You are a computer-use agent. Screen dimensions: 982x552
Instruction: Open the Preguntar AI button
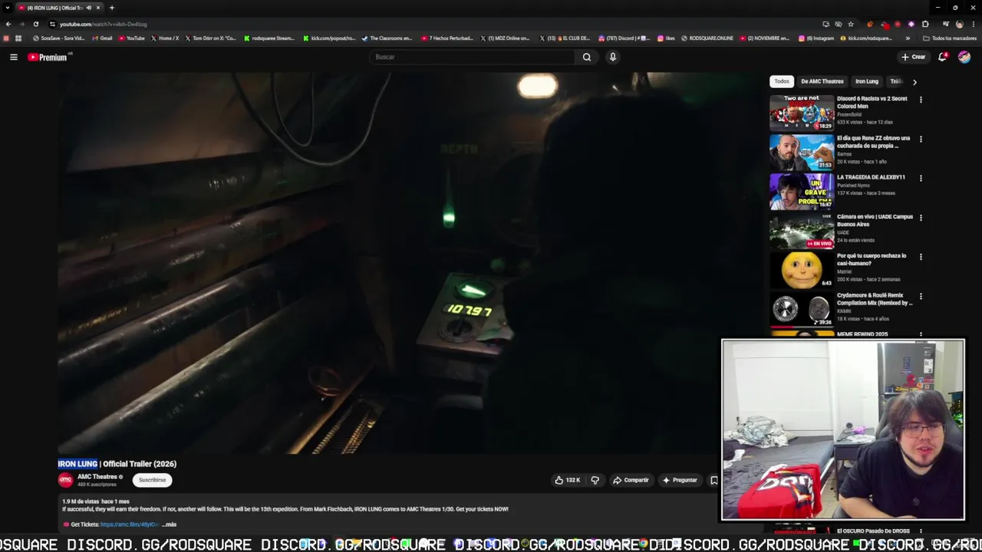pos(680,480)
